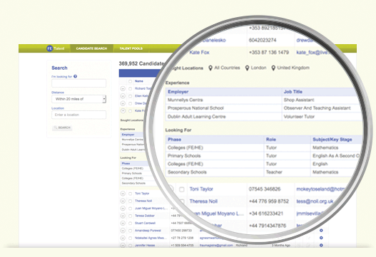Viewport: 376px width, 257px height.
Task: Click the Observer And Teaching Assistant cell
Action: [317, 108]
